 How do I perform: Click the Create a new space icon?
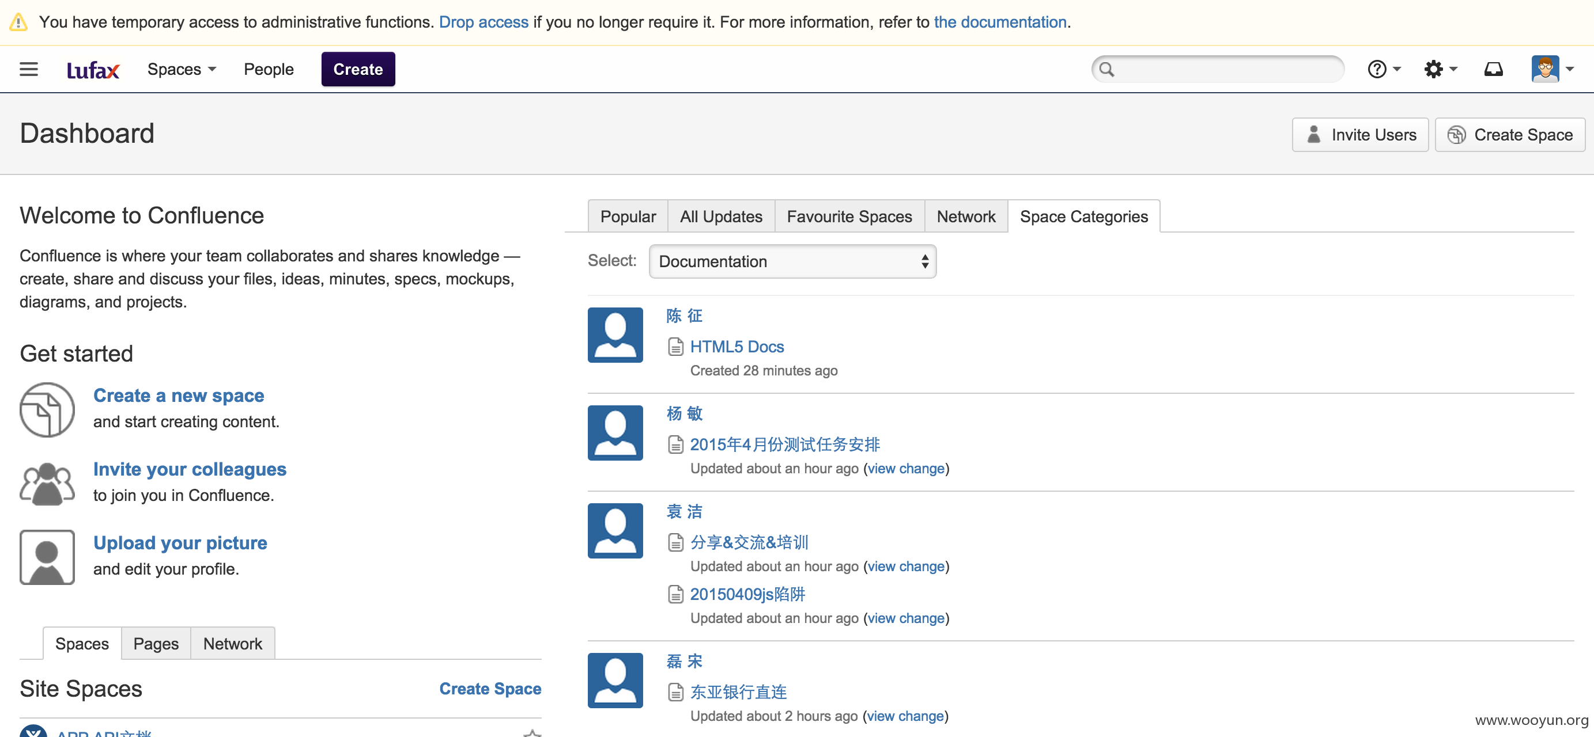click(47, 410)
